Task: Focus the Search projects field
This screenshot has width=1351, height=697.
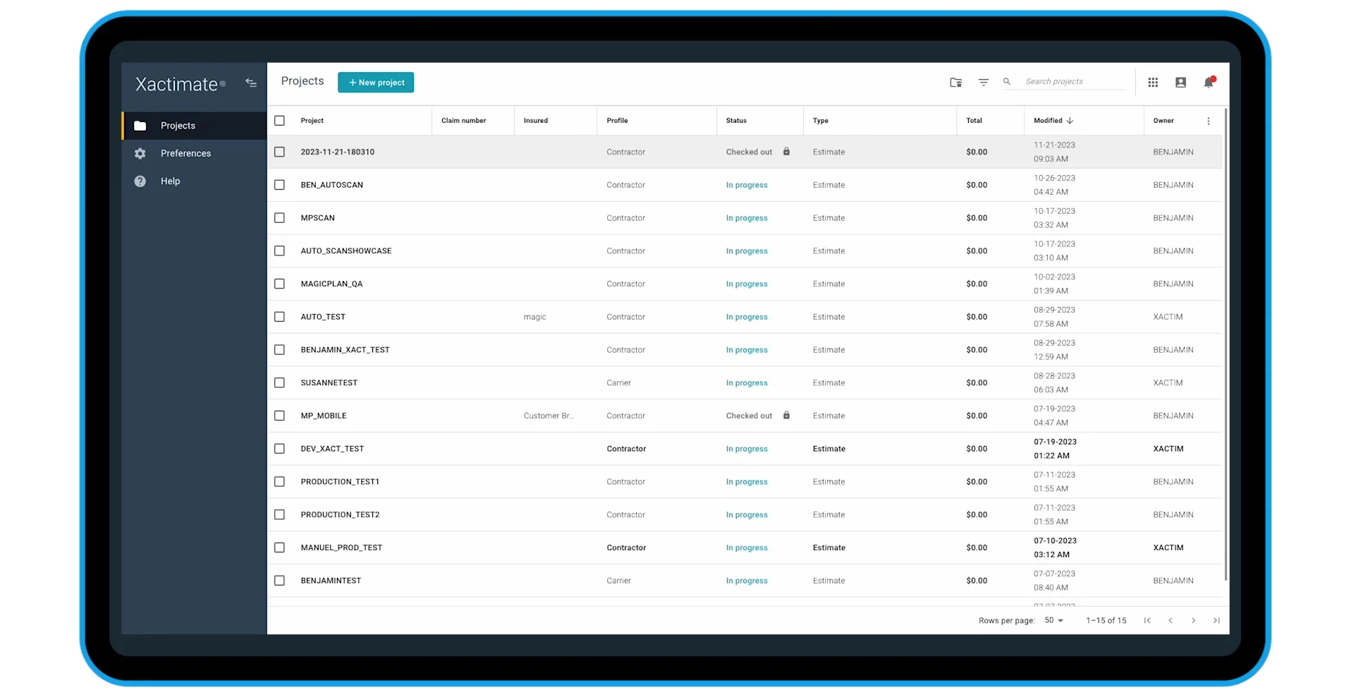Action: click(1074, 82)
